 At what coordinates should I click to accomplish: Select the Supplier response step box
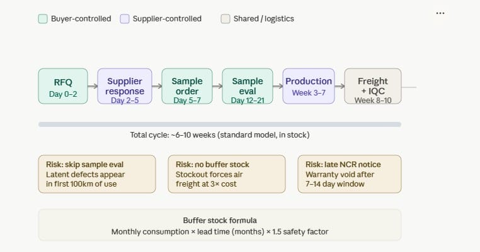point(124,86)
